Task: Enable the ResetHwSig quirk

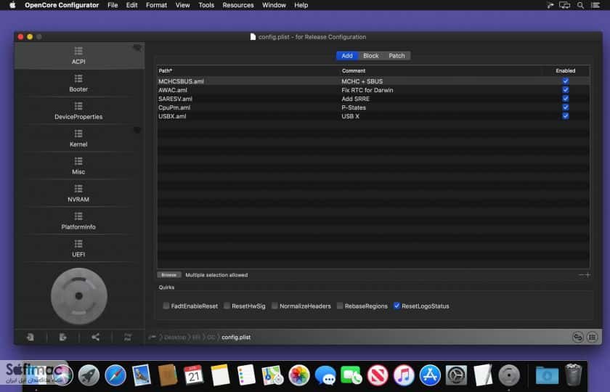Action: click(227, 306)
